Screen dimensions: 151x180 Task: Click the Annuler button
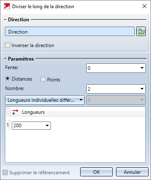coord(132,172)
